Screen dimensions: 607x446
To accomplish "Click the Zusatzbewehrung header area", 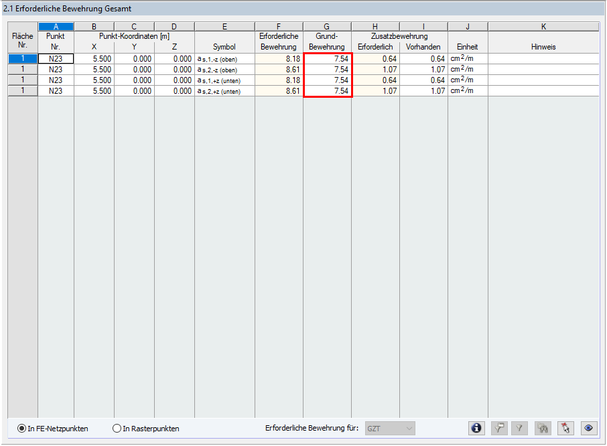I will [399, 36].
